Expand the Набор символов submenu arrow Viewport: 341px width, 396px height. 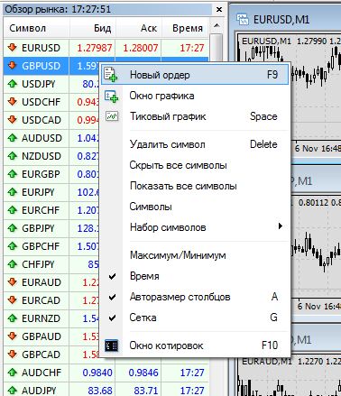coord(281,226)
